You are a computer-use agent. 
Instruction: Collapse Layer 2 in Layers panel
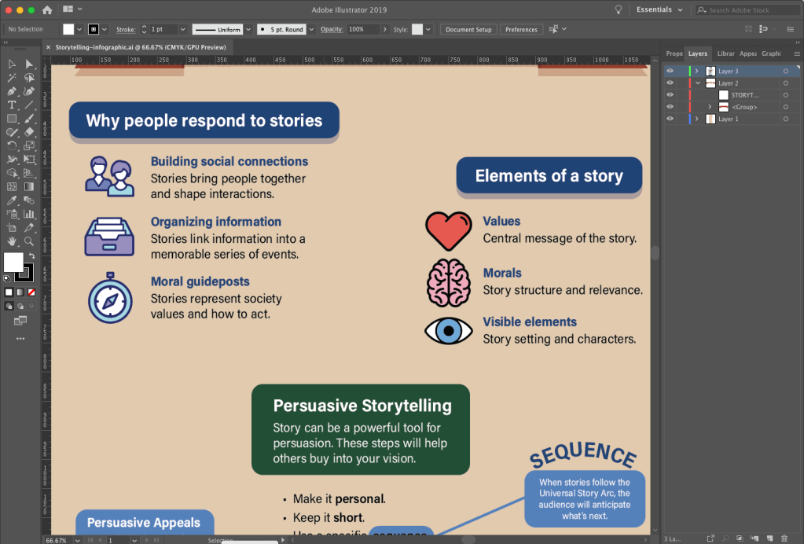[x=696, y=83]
